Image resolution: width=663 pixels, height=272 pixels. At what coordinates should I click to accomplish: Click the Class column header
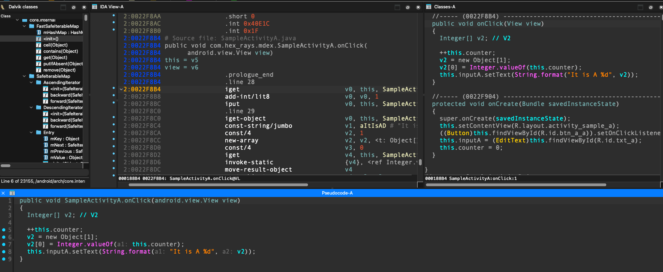(x=6, y=16)
